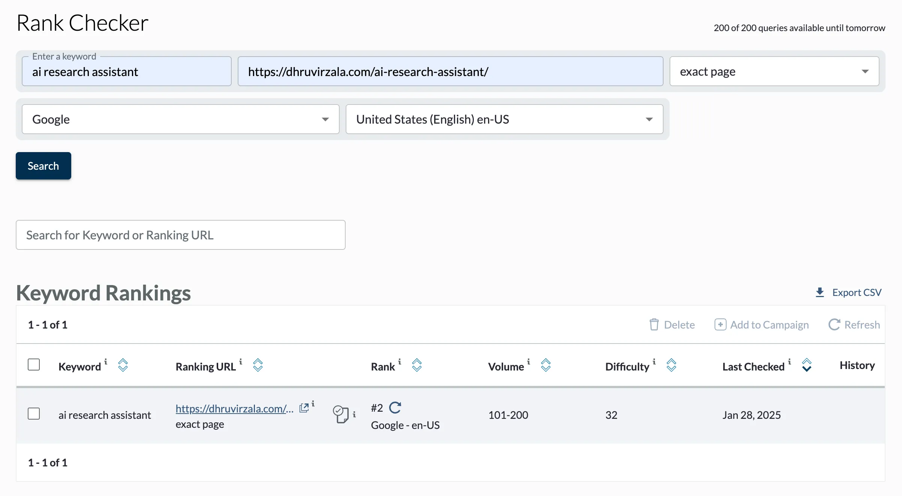This screenshot has height=496, width=902.
Task: Click info icon after the SERP analysis icon
Action: point(354,415)
